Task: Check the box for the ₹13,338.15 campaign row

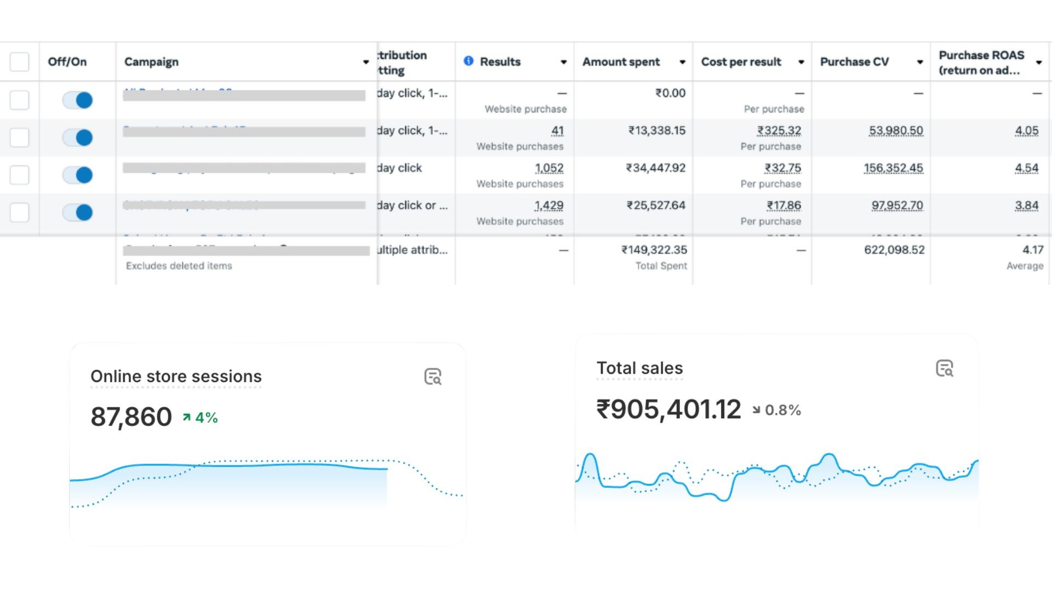Action: [20, 137]
